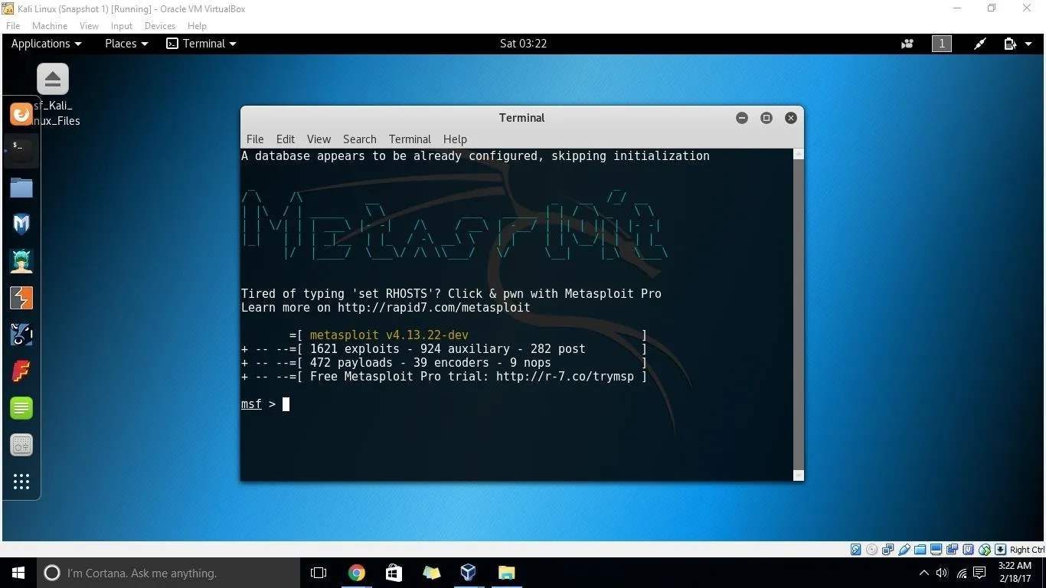
Task: Open VirtualBox Devices menu
Action: click(x=160, y=26)
